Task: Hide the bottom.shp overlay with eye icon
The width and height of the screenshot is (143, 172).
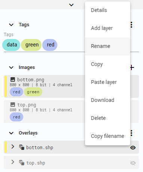Action: 133,148
